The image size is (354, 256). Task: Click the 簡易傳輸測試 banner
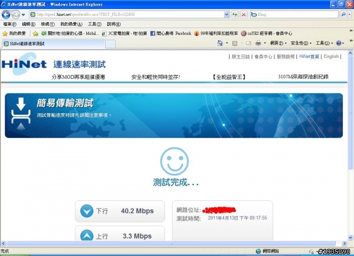click(x=174, y=115)
